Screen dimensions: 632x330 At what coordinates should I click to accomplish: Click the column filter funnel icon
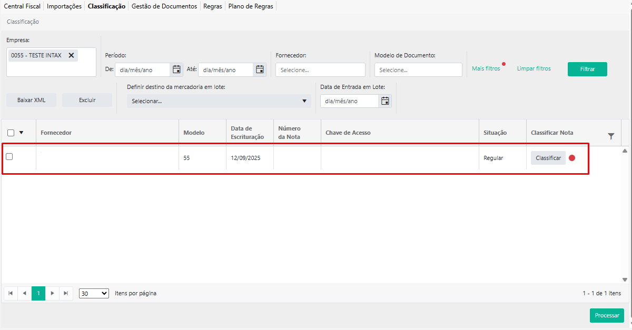pos(611,136)
